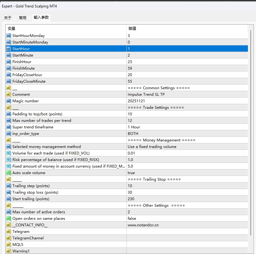Click the string icon beside Comment
Viewport: 256px width, 254px height.
tap(8, 95)
